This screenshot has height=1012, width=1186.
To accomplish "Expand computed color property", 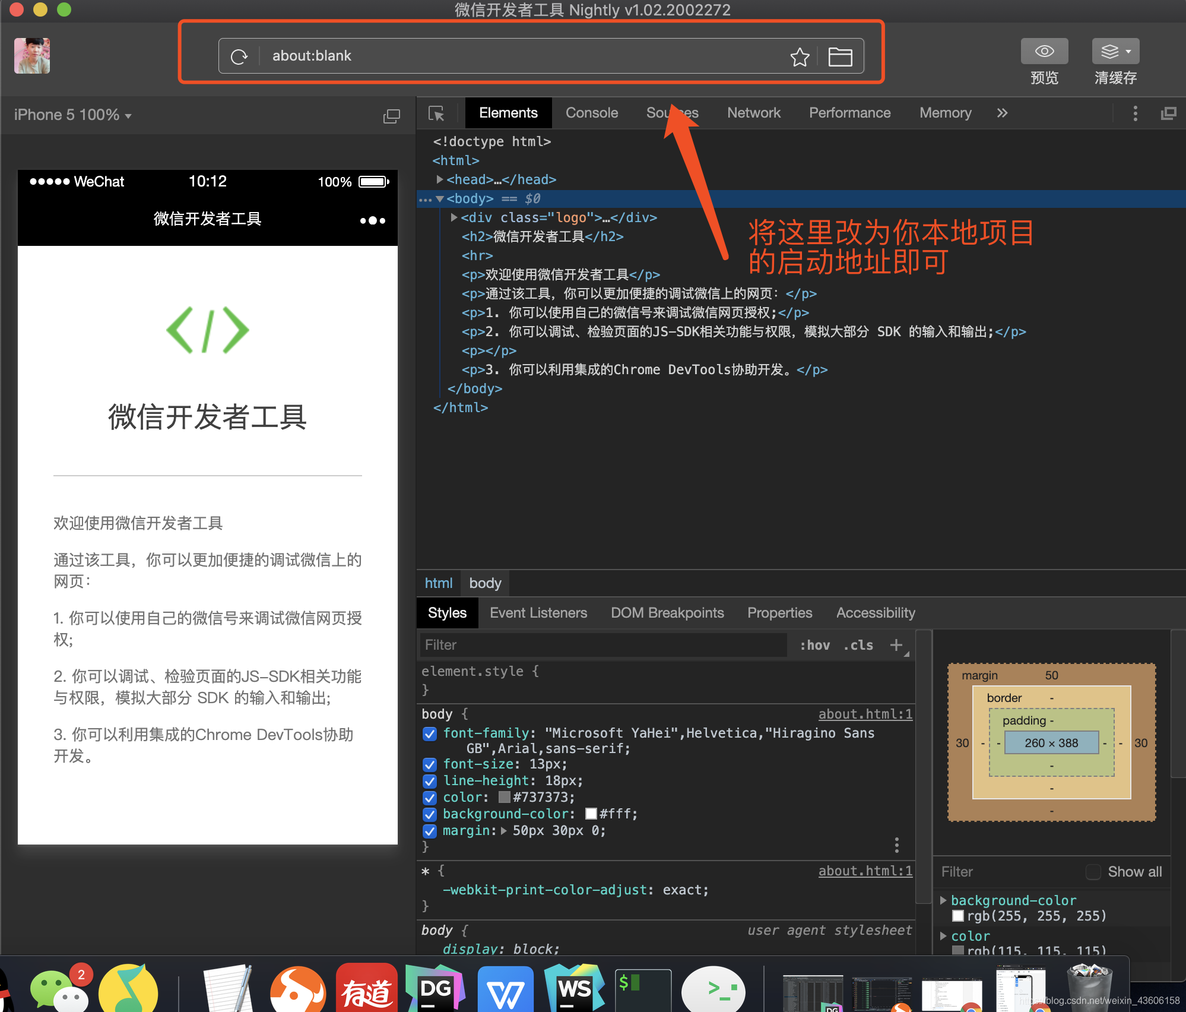I will pos(943,936).
